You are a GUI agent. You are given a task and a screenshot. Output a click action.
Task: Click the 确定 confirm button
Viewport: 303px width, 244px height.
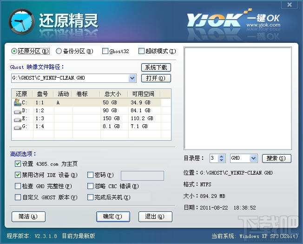(x=113, y=217)
